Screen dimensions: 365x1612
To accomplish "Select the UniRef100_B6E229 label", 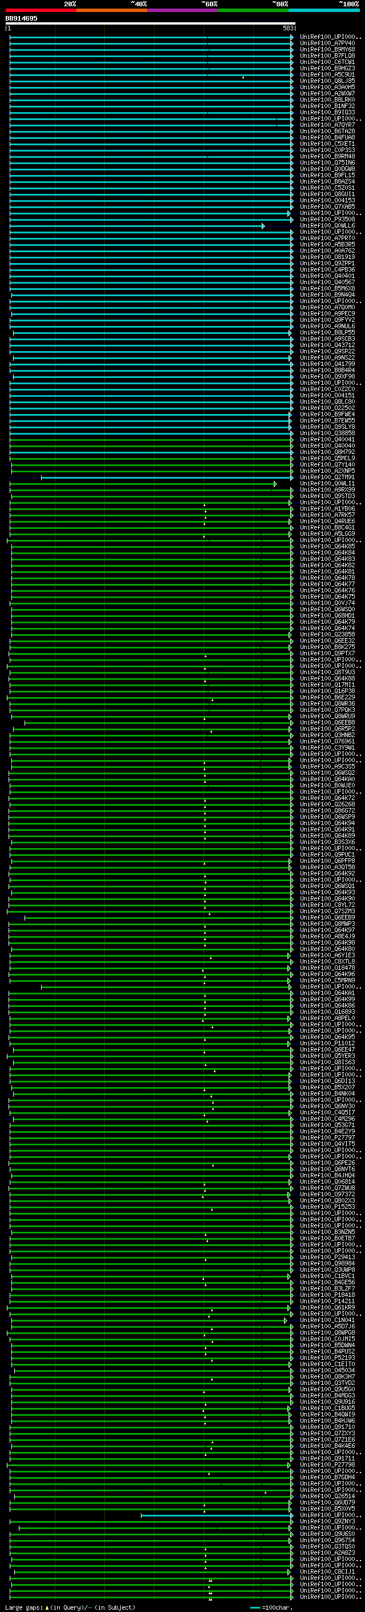I will point(327,697).
